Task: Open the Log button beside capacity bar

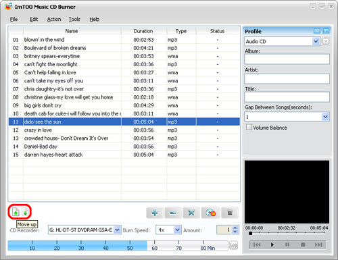Action: 233,245
